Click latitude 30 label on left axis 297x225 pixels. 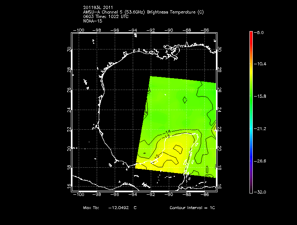[x=69, y=49]
